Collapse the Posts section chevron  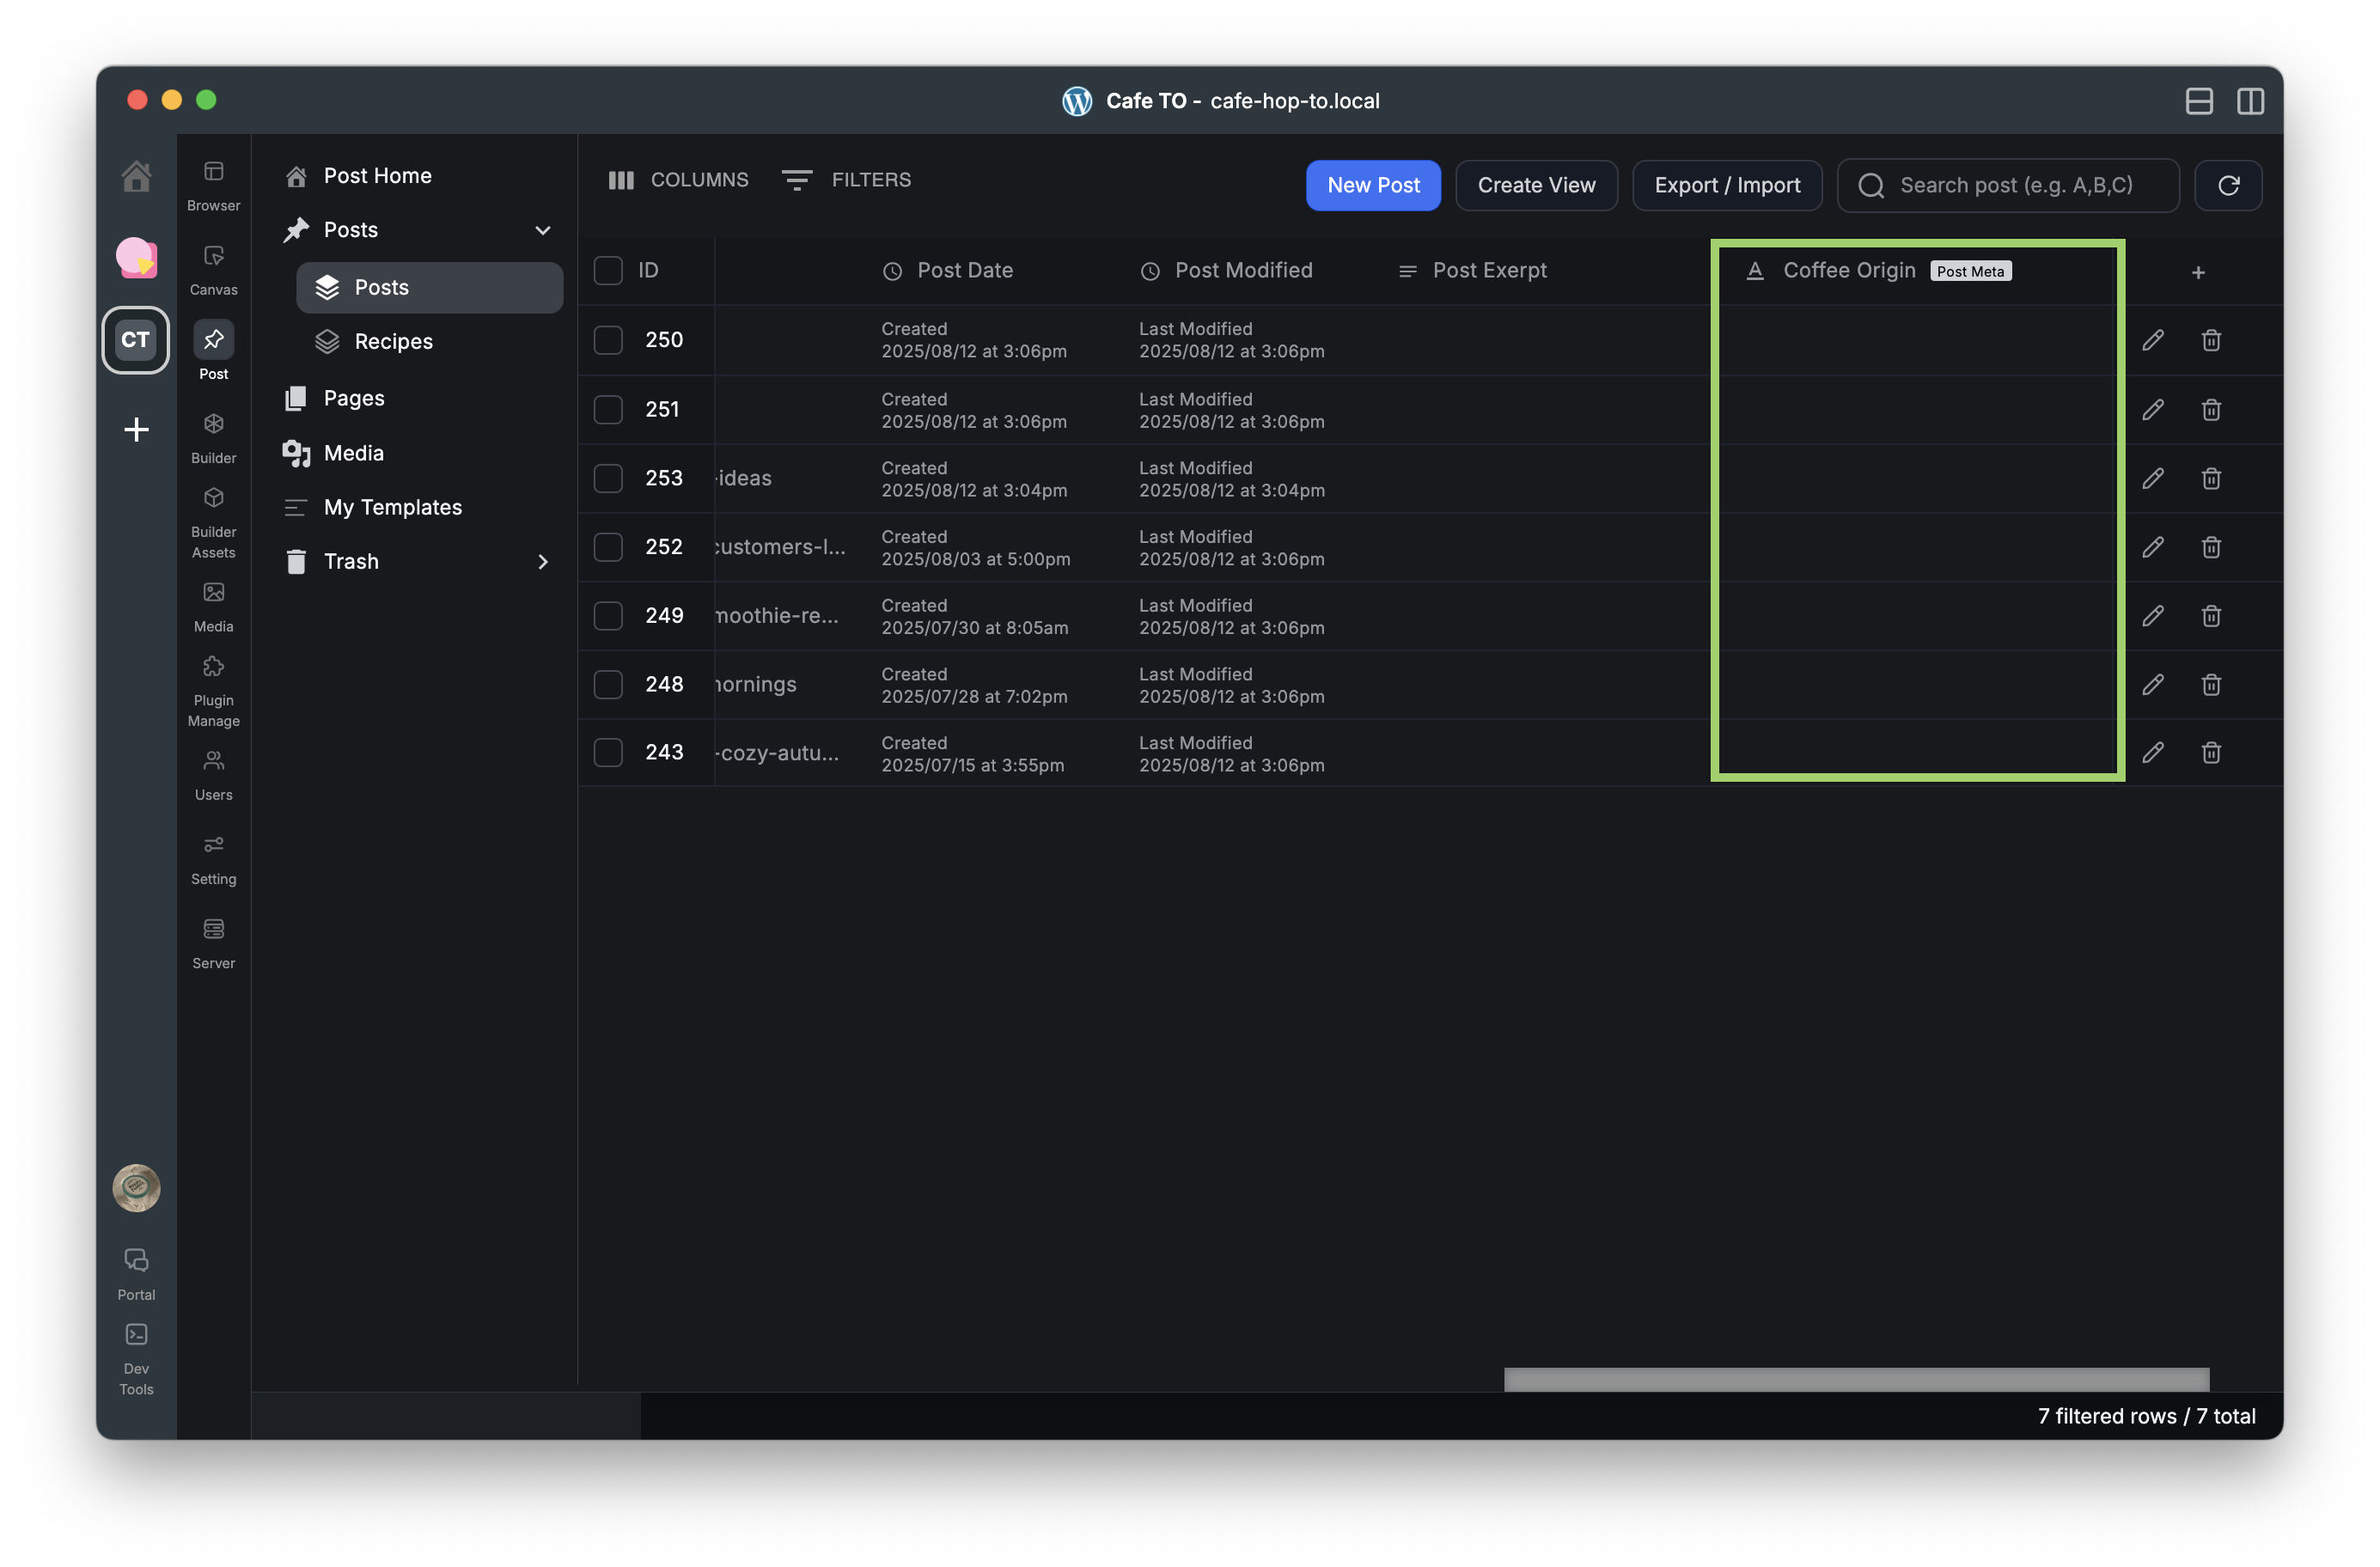543,230
